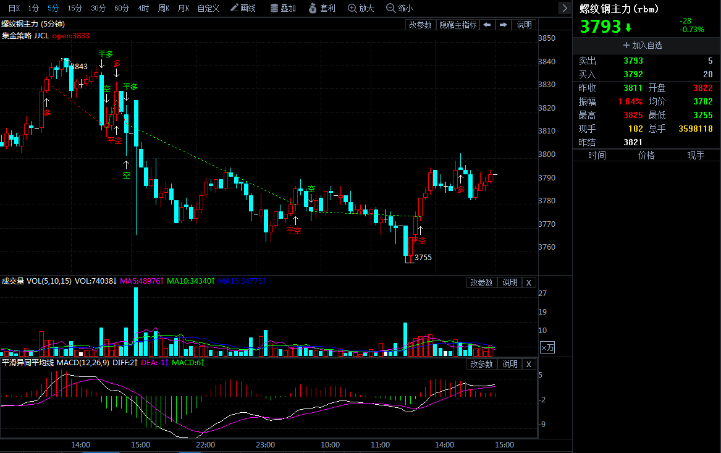Zoom in with the 放大 button
The height and width of the screenshot is (453, 721).
361,8
